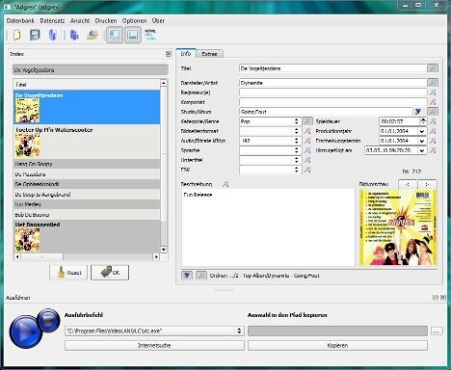
Task: Open the Über menu
Action: pyautogui.click(x=158, y=20)
